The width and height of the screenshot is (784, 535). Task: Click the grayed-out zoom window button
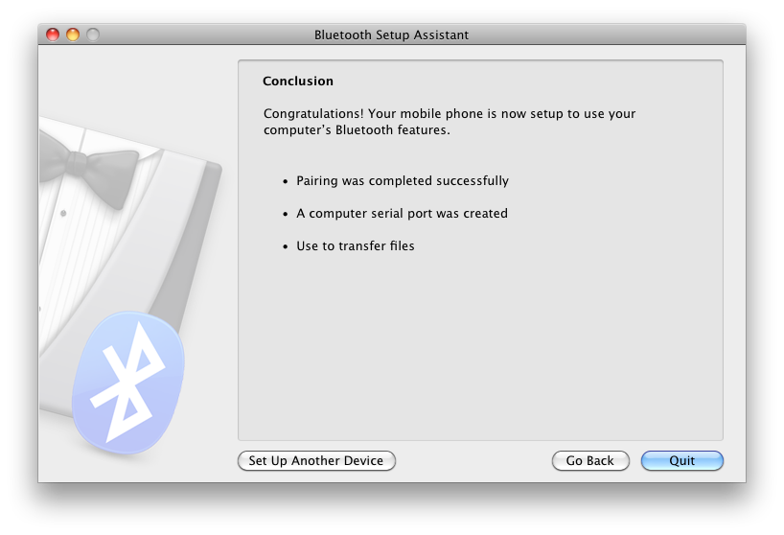click(x=93, y=35)
